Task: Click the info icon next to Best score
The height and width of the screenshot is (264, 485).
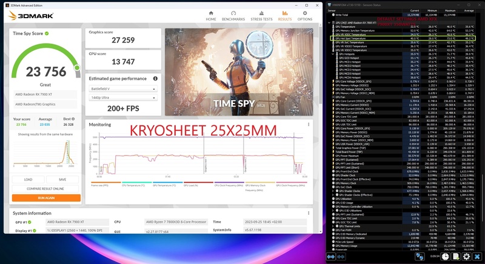Action: coord(73,119)
